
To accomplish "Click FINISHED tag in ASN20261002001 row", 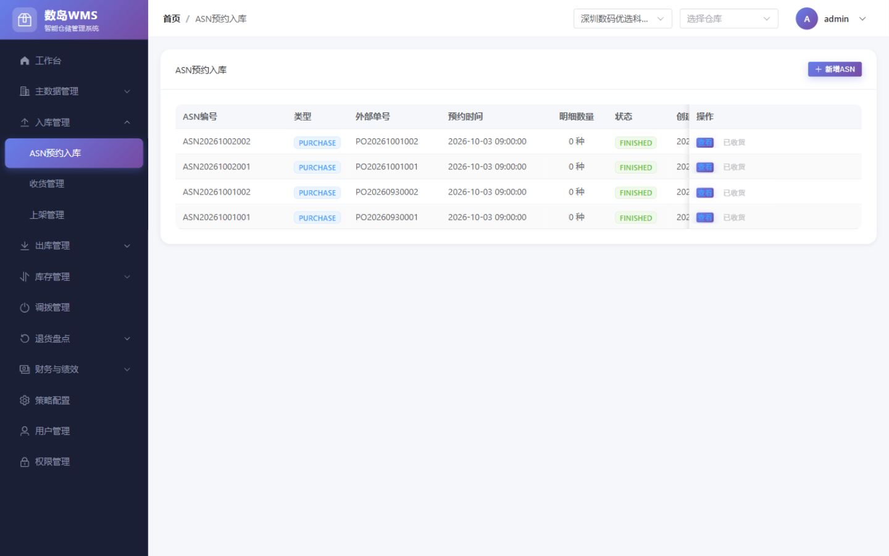I will pyautogui.click(x=636, y=167).
